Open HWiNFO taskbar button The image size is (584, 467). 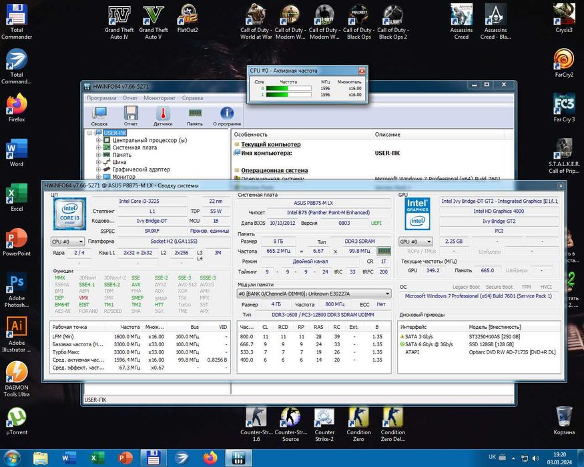[238, 458]
